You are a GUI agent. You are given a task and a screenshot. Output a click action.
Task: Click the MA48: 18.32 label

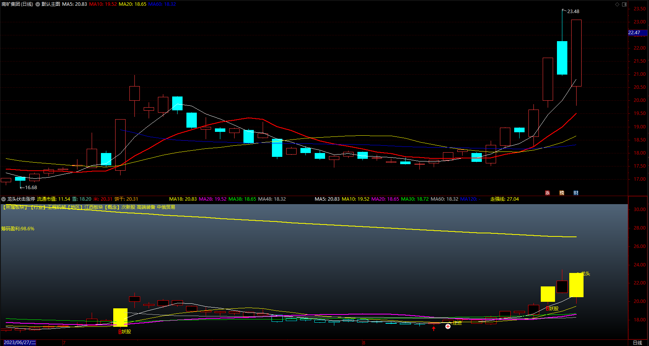(272, 199)
